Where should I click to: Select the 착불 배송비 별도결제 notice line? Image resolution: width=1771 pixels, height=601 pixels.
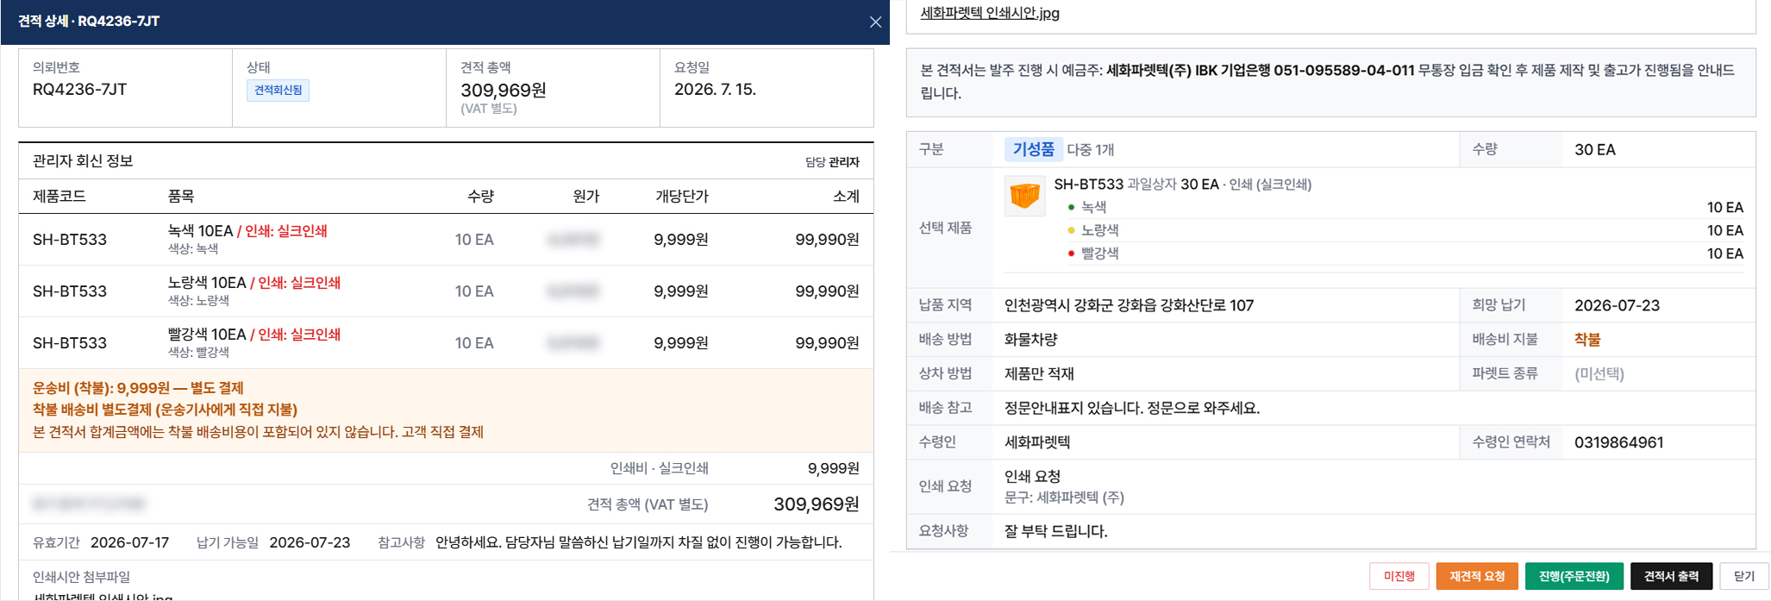pos(165,410)
